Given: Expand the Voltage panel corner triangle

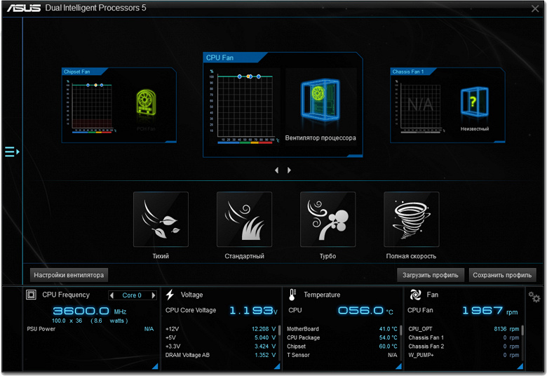Looking at the screenshot, I should [x=277, y=366].
